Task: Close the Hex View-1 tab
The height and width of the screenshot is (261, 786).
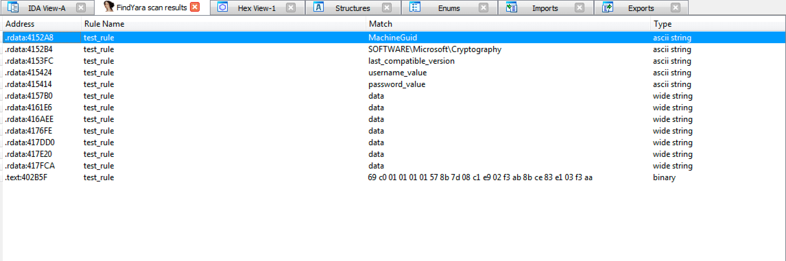Action: (x=290, y=8)
